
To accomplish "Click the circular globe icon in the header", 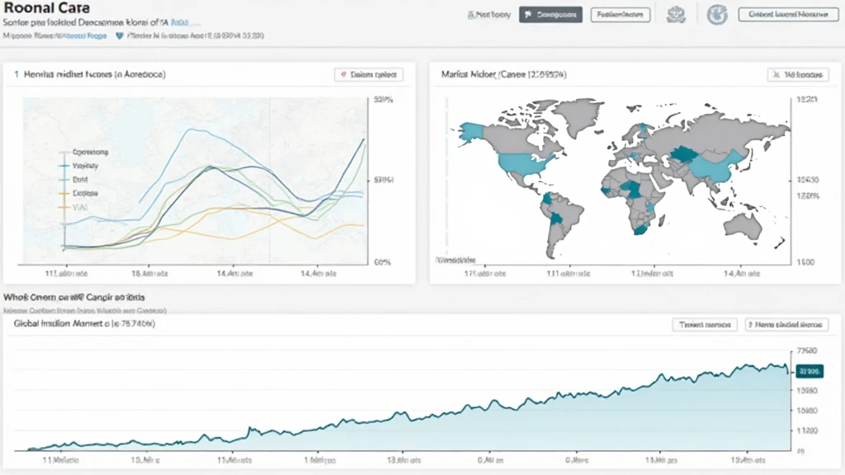I will 718,15.
